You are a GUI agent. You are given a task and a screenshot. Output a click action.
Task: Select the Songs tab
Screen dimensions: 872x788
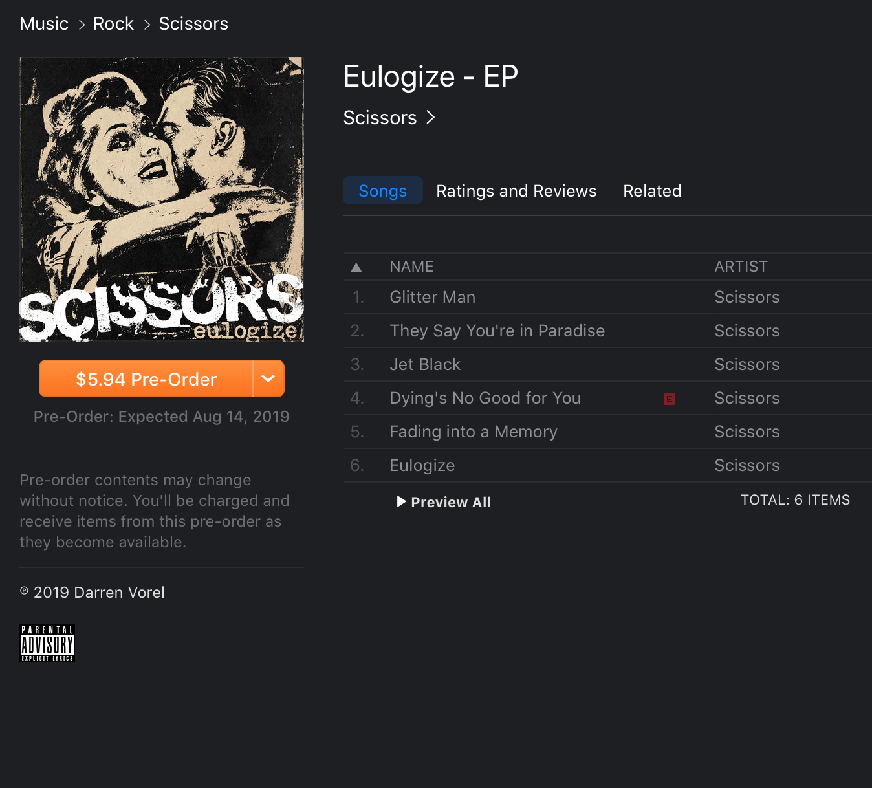coord(383,190)
